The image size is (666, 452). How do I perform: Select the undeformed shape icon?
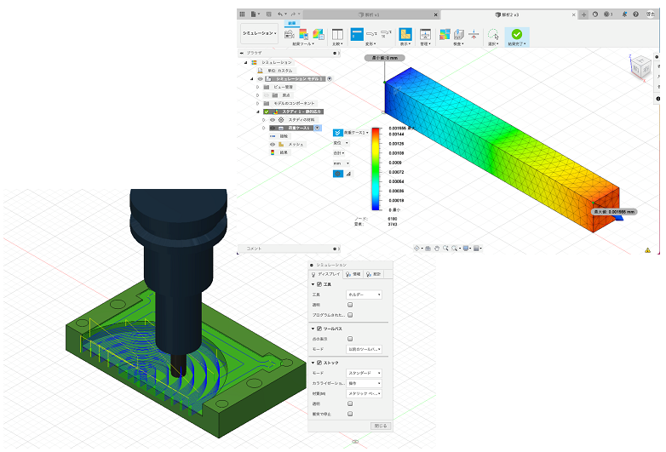(357, 34)
